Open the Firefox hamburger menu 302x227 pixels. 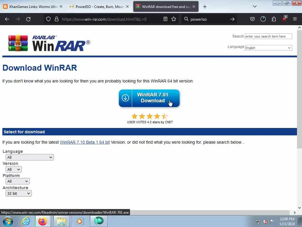295,19
